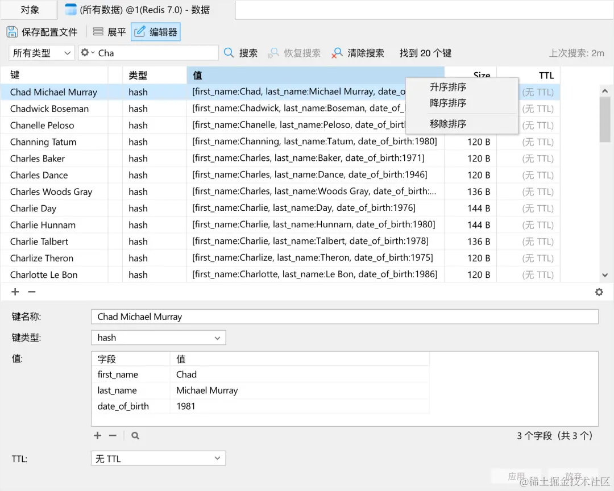This screenshot has width=614, height=491.
Task: Click the first_name field cell
Action: pos(131,375)
